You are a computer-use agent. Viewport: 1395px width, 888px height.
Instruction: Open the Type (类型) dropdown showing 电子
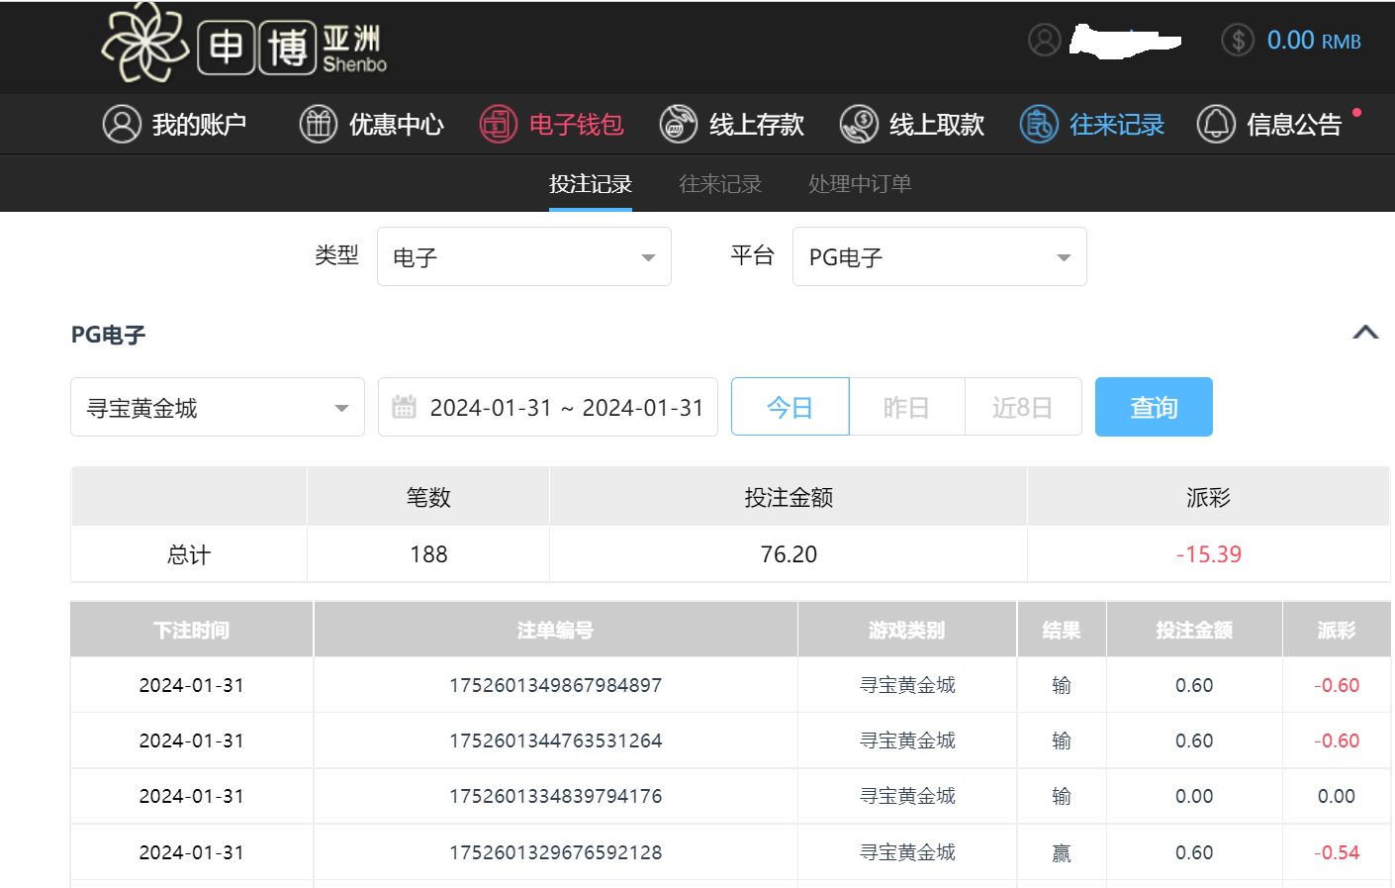tap(523, 257)
